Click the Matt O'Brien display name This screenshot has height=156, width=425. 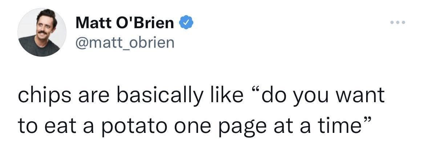tap(125, 23)
